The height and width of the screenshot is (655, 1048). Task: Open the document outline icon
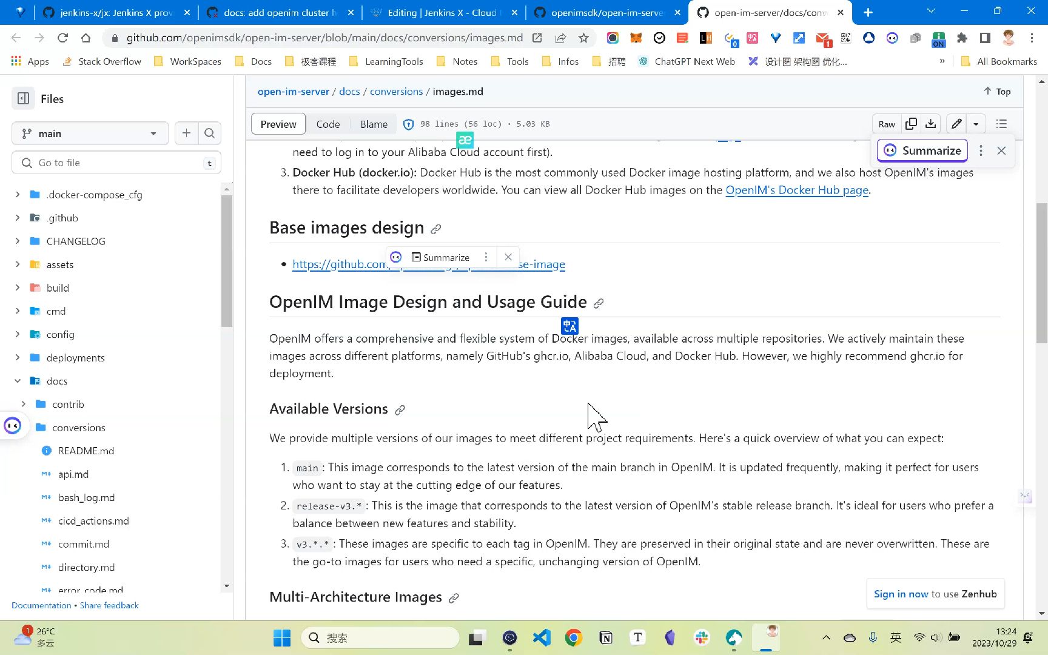click(1001, 124)
